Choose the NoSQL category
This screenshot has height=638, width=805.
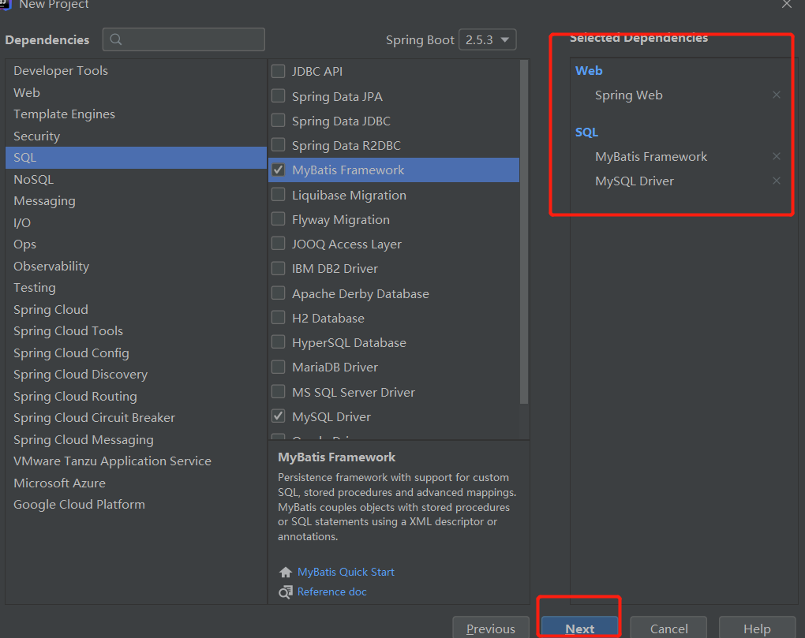click(x=136, y=180)
